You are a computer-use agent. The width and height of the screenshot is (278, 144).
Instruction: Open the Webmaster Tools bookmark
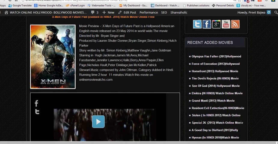pyautogui.click(x=101, y=5)
